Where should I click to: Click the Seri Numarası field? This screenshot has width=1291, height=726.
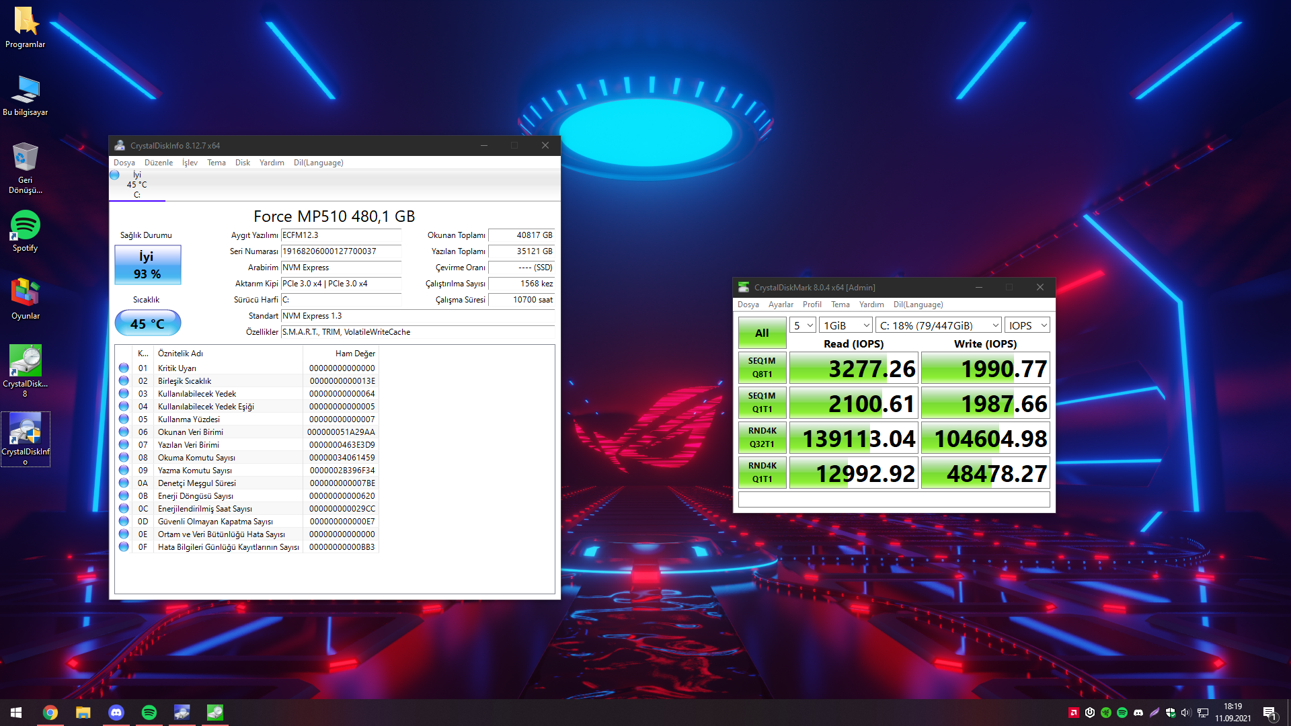[341, 251]
